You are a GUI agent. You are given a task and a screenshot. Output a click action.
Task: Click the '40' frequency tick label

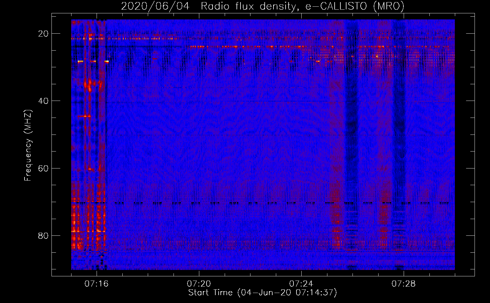pos(43,101)
